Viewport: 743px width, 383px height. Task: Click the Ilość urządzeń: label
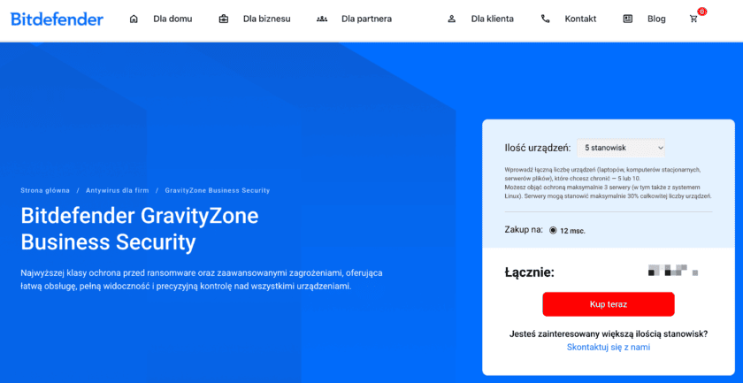[x=538, y=148]
